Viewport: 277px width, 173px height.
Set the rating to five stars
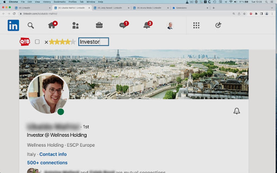click(x=74, y=42)
